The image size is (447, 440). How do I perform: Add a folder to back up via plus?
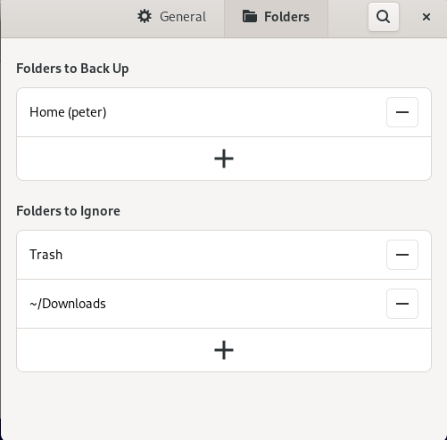224,159
